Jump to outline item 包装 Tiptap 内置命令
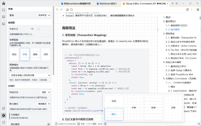The image size is (201, 126). coord(179,70)
